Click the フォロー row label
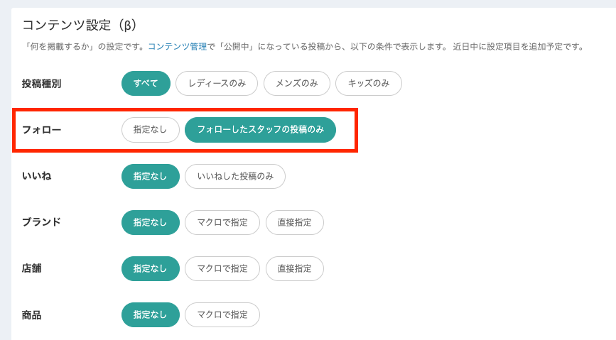The width and height of the screenshot is (616, 340). (41, 130)
